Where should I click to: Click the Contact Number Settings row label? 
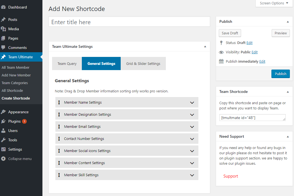[x=84, y=139]
